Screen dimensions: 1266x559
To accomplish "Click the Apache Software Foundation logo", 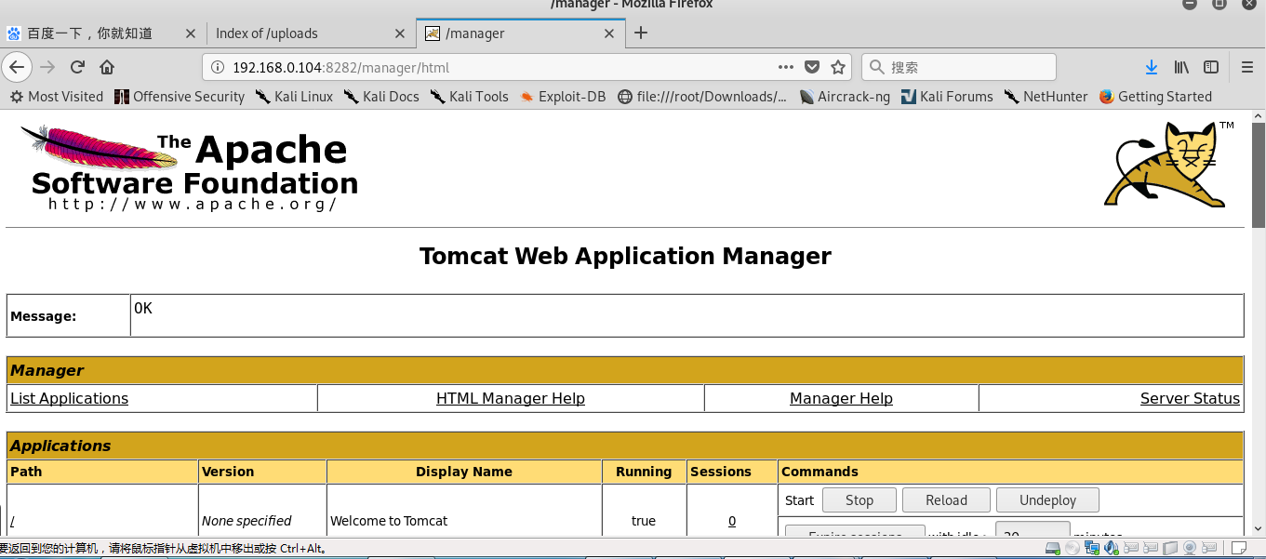I will (190, 168).
